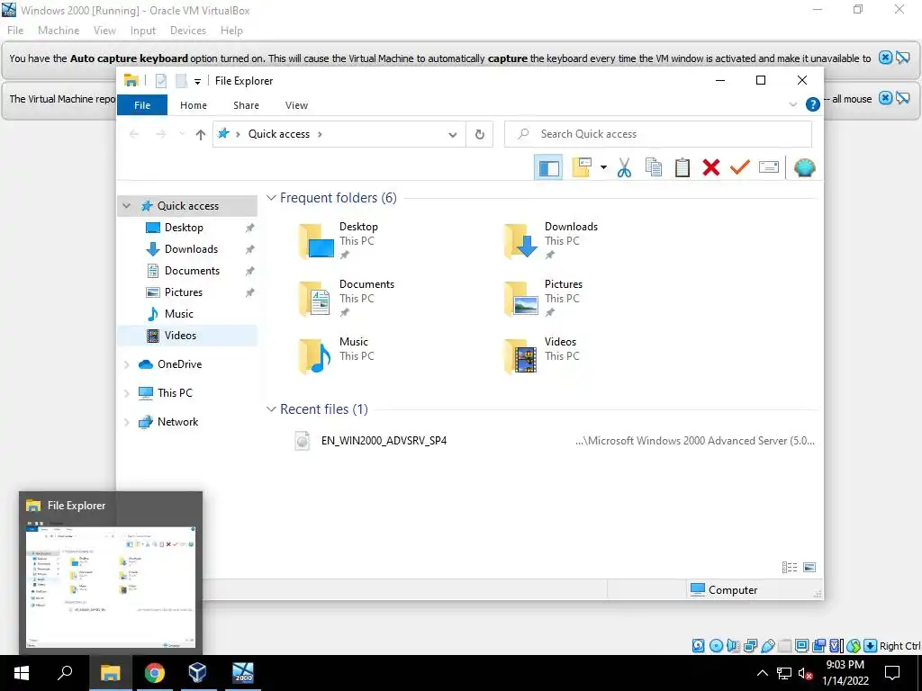Screen dimensions: 922x691
Task: Select Music in the navigation pane
Action: (179, 314)
